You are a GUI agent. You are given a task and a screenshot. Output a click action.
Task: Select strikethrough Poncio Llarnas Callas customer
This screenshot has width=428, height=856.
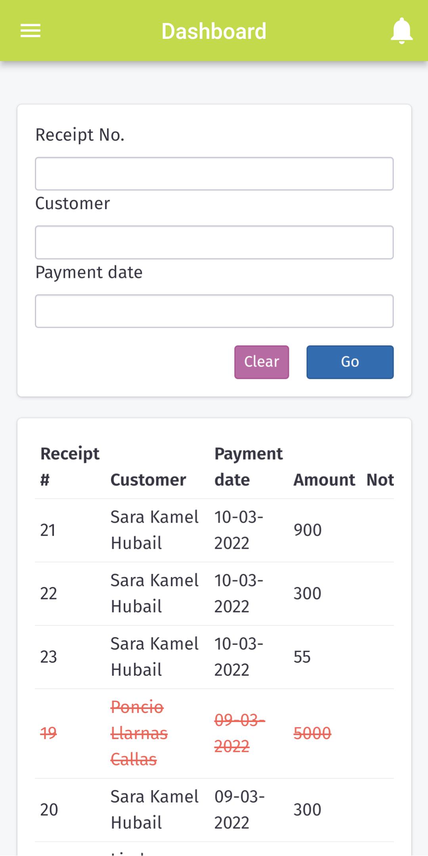click(x=139, y=733)
